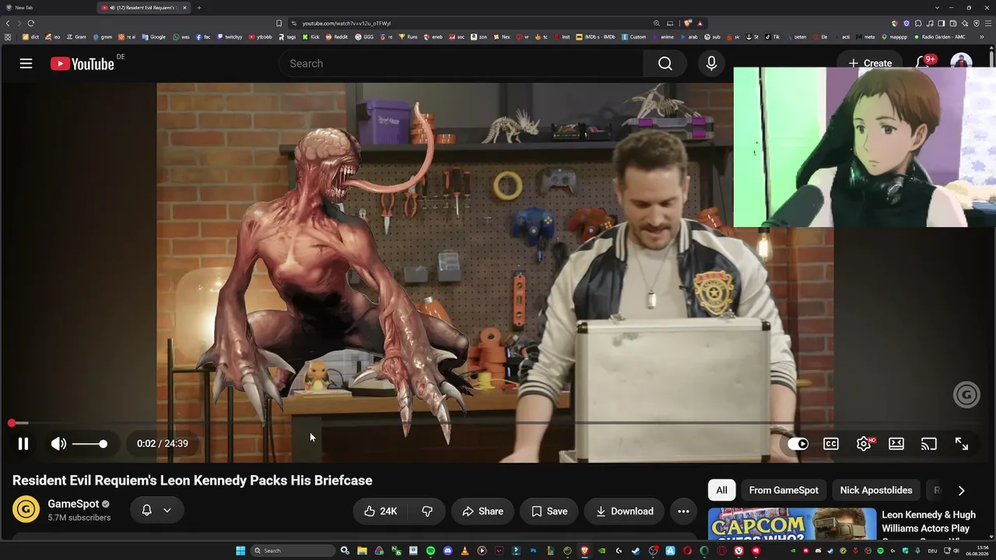This screenshot has height=560, width=996.
Task: Open the video settings gear
Action: (864, 443)
